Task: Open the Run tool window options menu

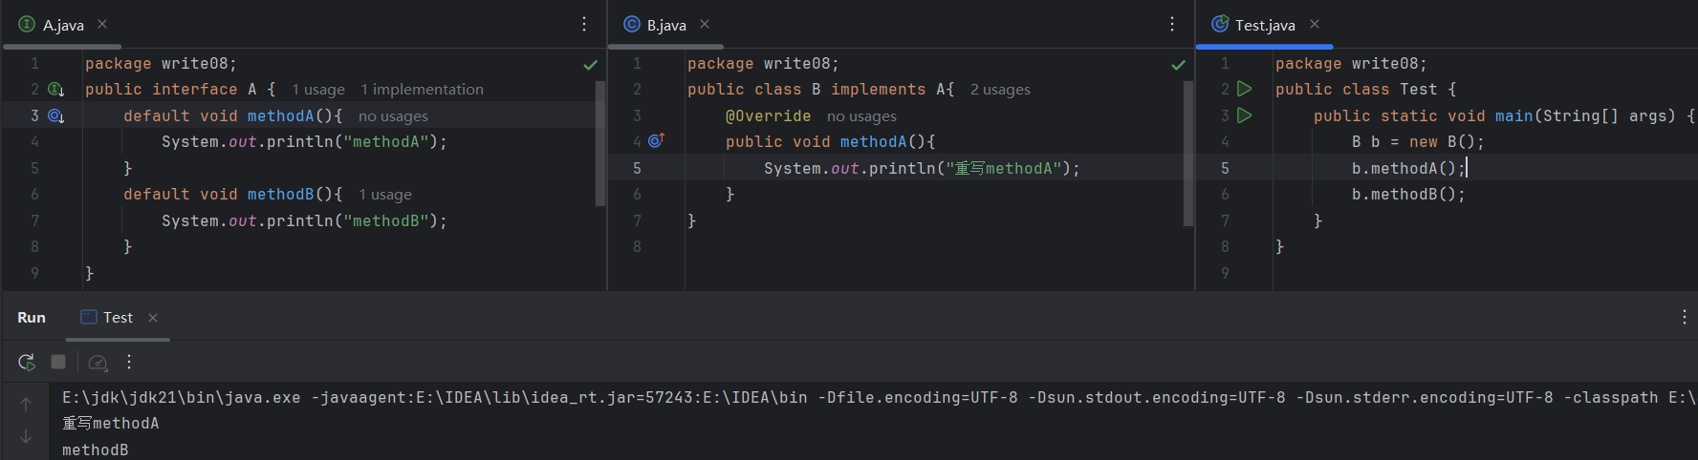Action: (1685, 317)
